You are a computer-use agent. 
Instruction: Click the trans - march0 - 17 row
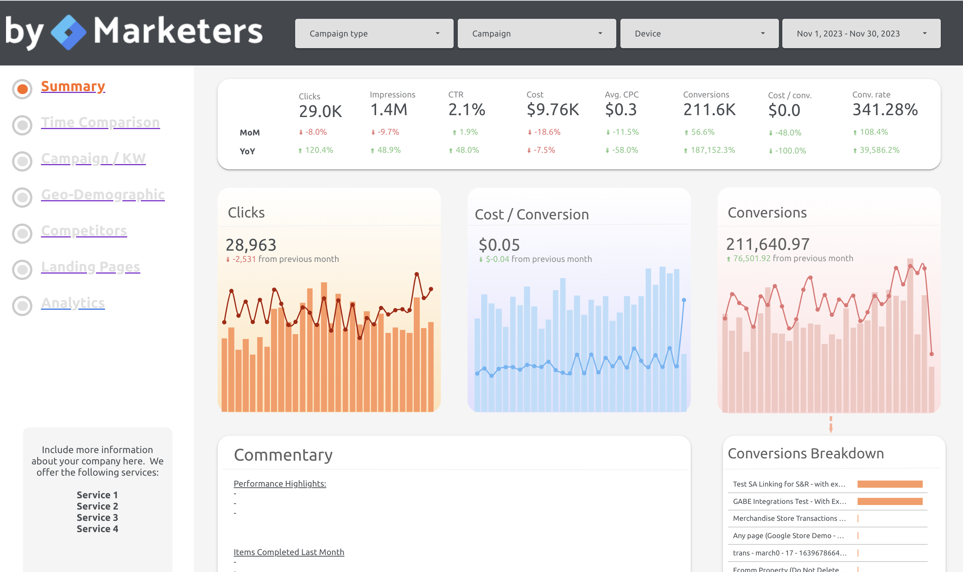pyautogui.click(x=828, y=553)
